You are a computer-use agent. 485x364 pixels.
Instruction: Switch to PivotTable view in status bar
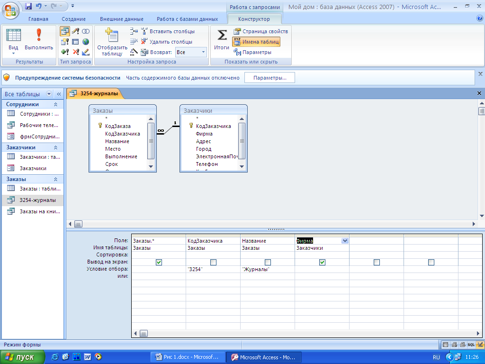[x=454, y=345]
